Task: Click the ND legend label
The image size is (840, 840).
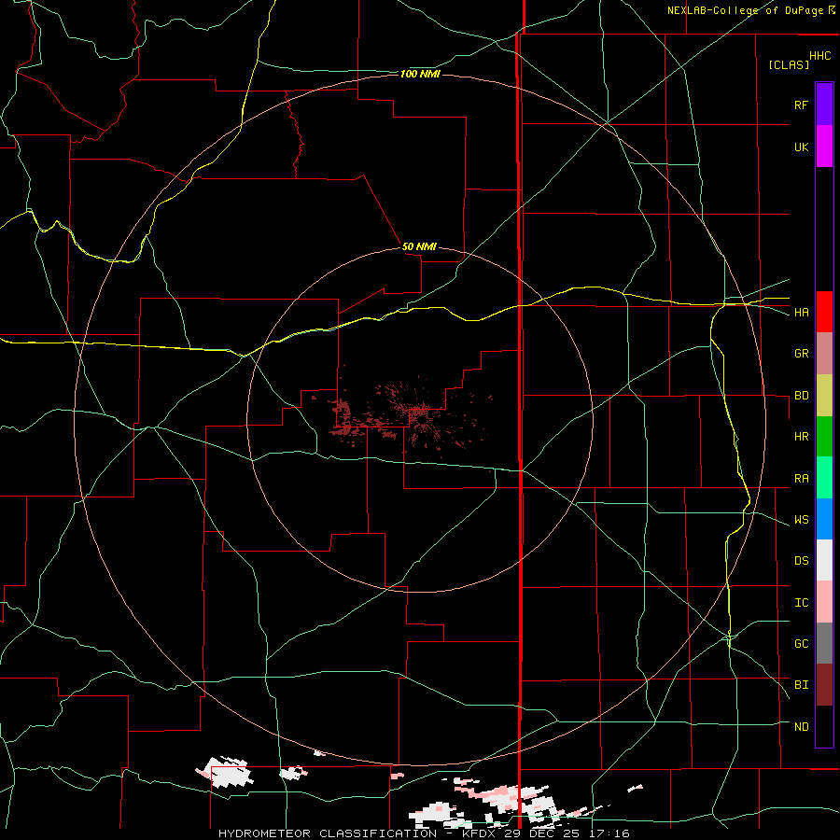Action: point(801,727)
